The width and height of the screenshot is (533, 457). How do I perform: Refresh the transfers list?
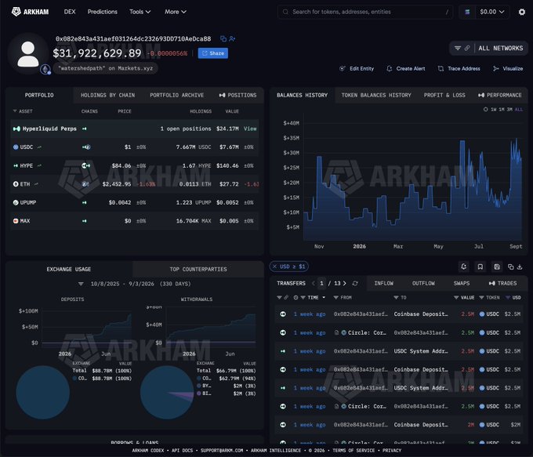click(x=355, y=283)
